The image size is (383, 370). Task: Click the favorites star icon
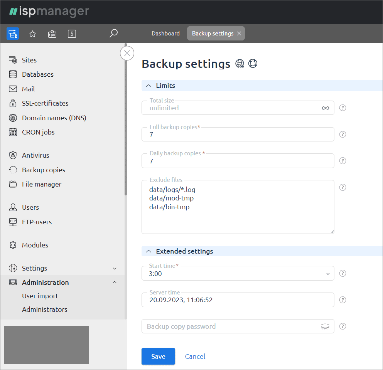pos(32,34)
